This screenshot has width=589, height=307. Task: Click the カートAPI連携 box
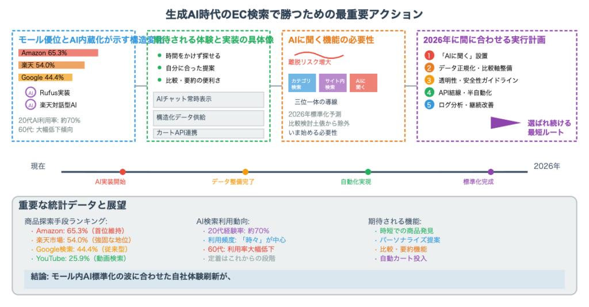pyautogui.click(x=208, y=133)
